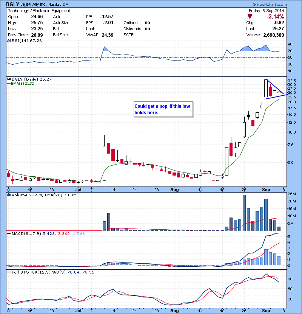This screenshot has height=314, width=302.
Task: Click the 'MACD(8,17,9)' indicator label
Action: (x=26, y=234)
